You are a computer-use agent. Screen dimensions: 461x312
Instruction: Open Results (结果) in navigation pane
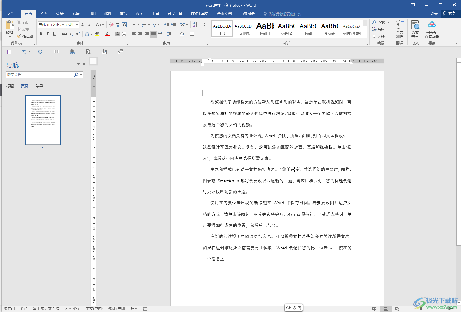click(x=39, y=86)
